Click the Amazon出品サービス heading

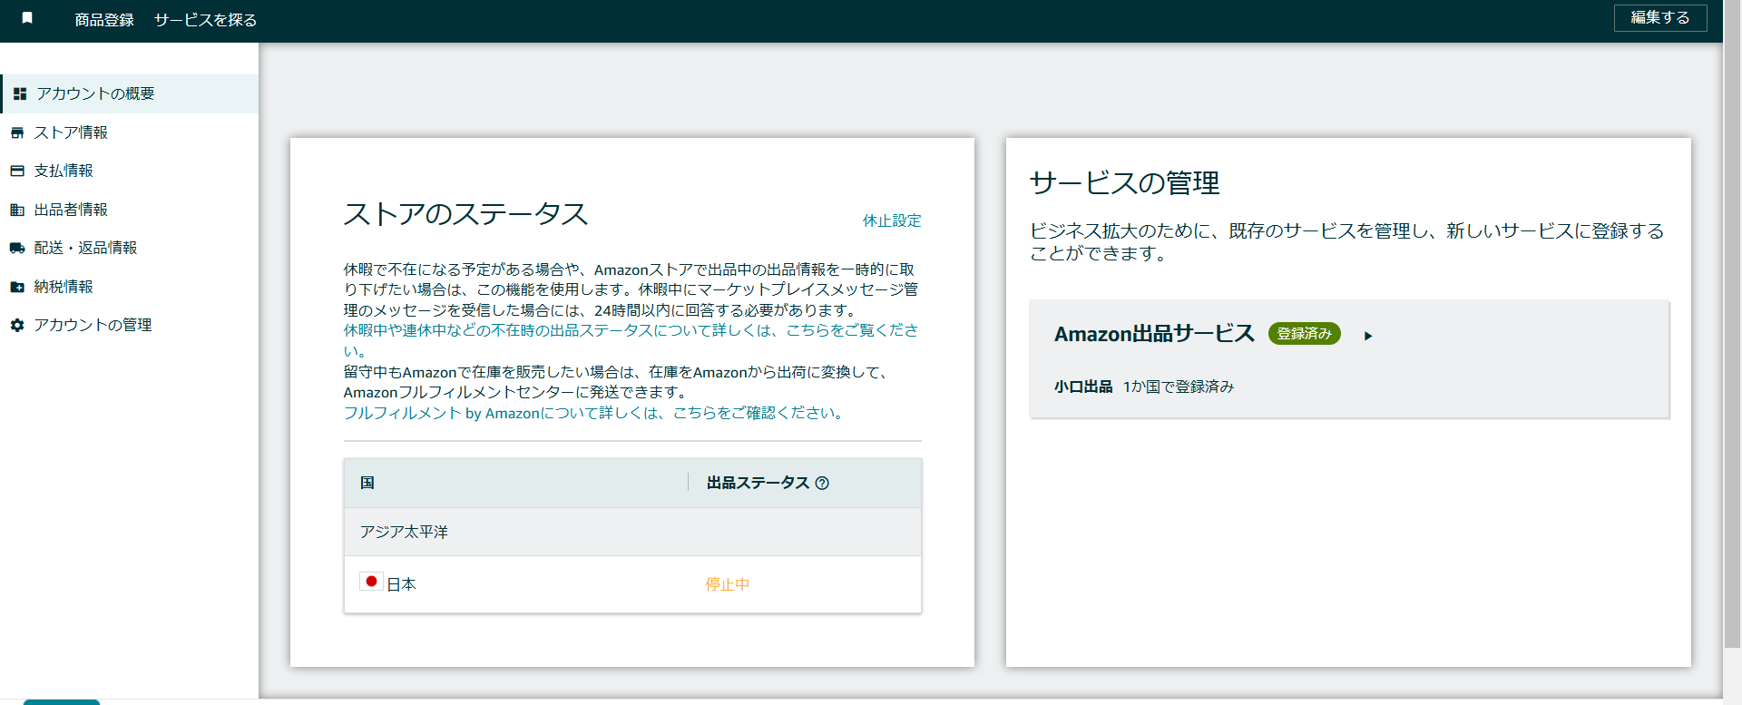point(1154,334)
